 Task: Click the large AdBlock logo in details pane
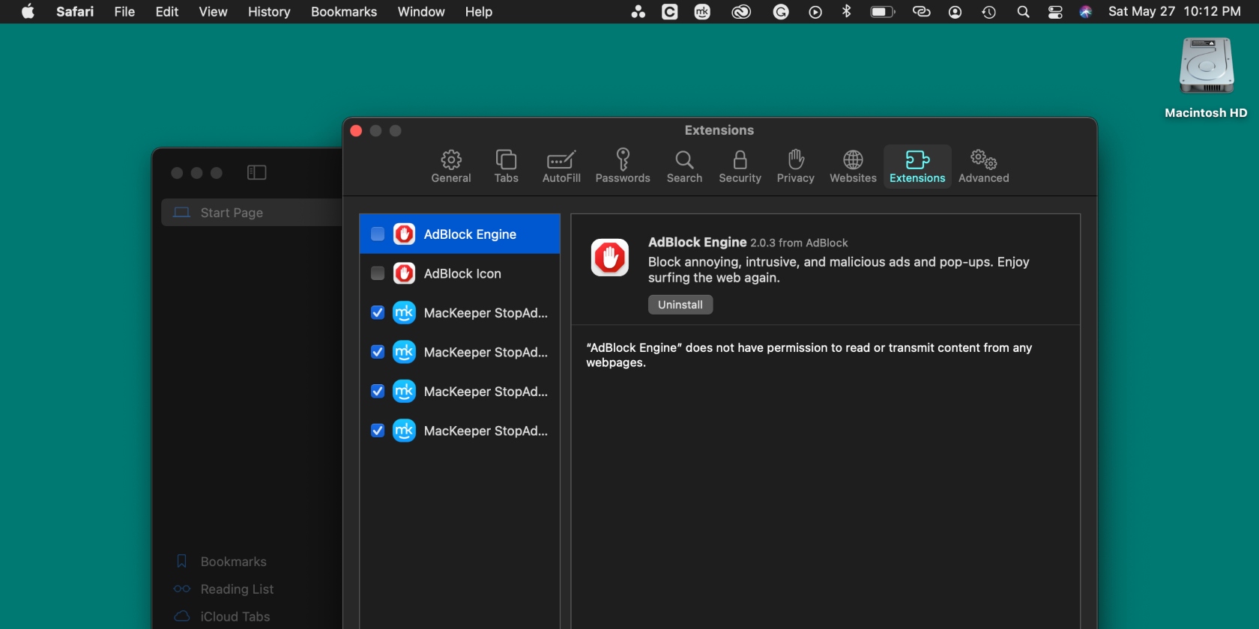pyautogui.click(x=610, y=258)
